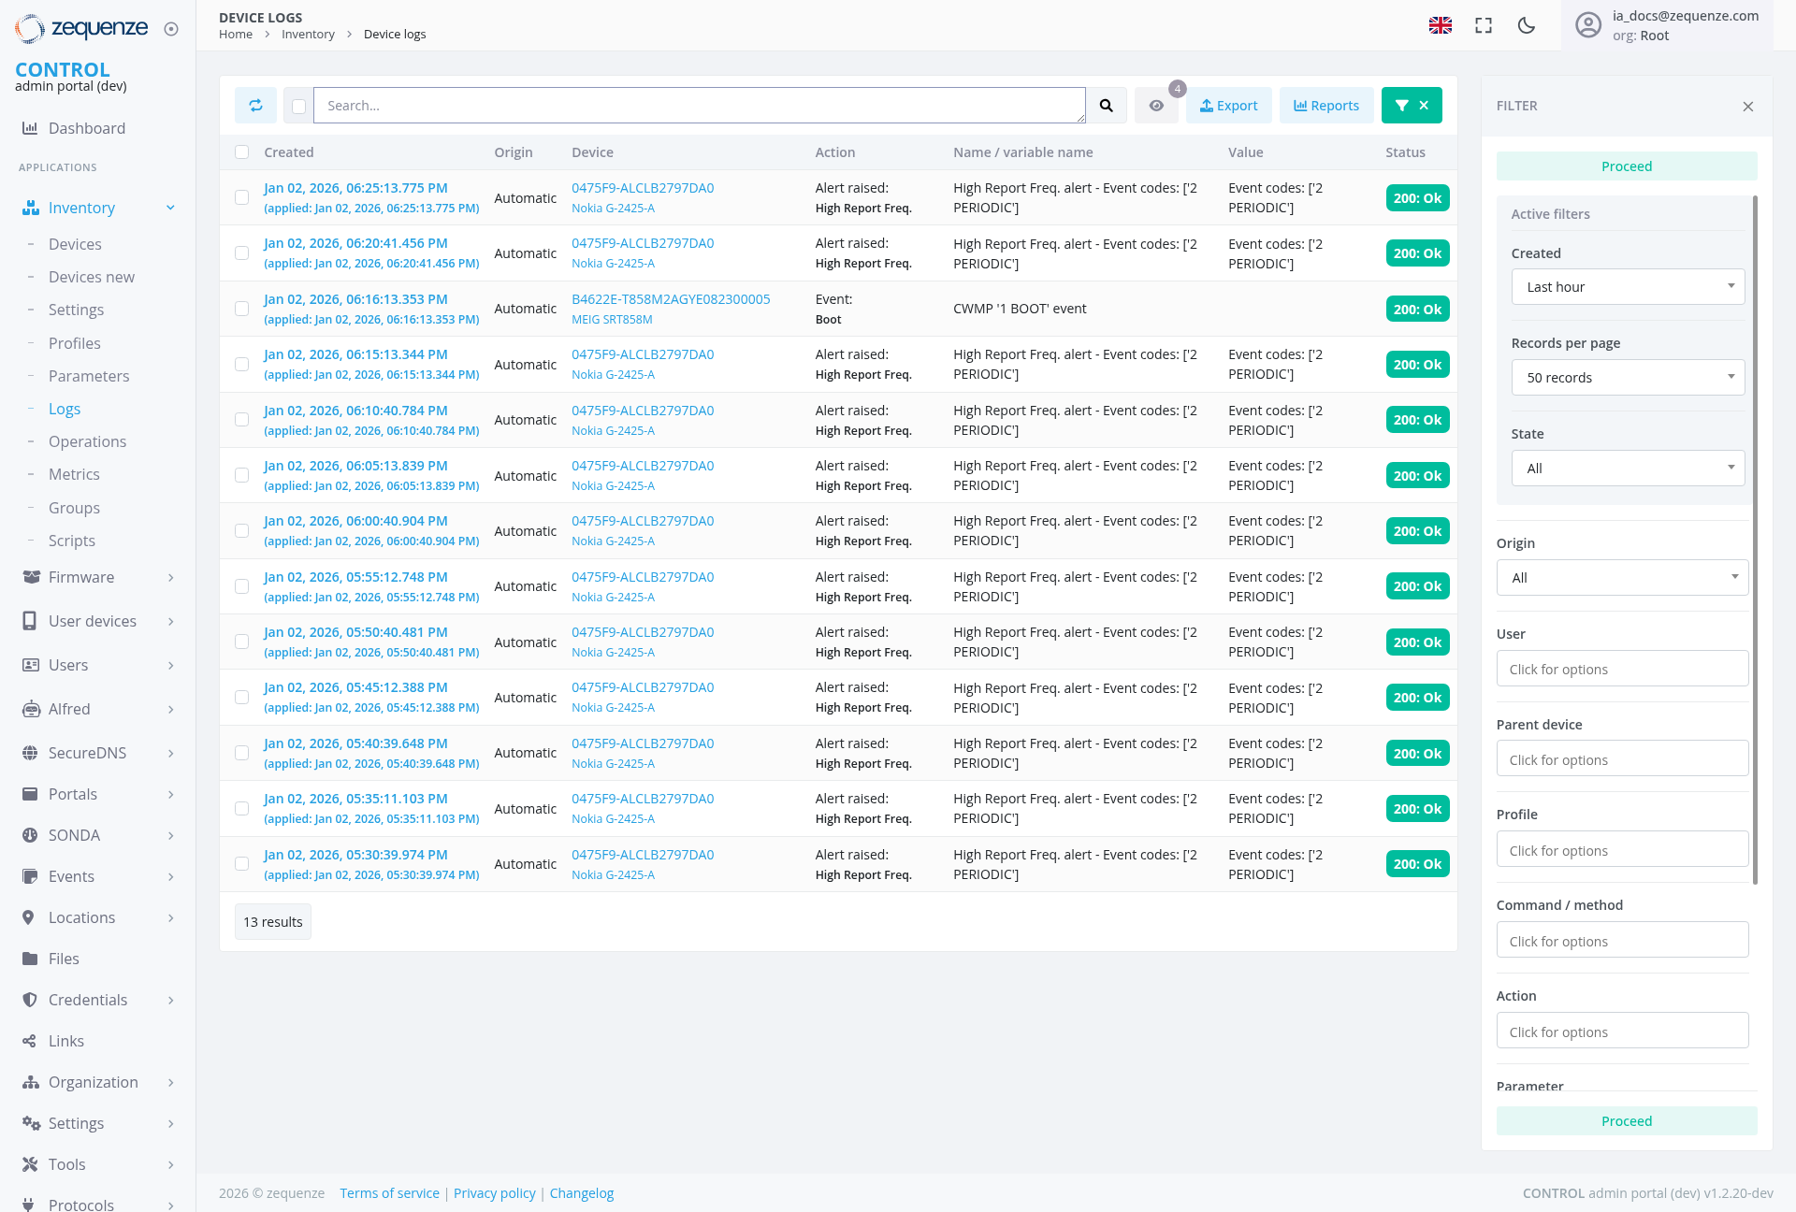Click the Locations pin icon

pyautogui.click(x=28, y=917)
